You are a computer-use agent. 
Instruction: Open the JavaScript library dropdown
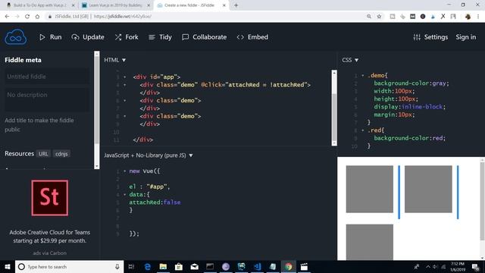click(149, 155)
